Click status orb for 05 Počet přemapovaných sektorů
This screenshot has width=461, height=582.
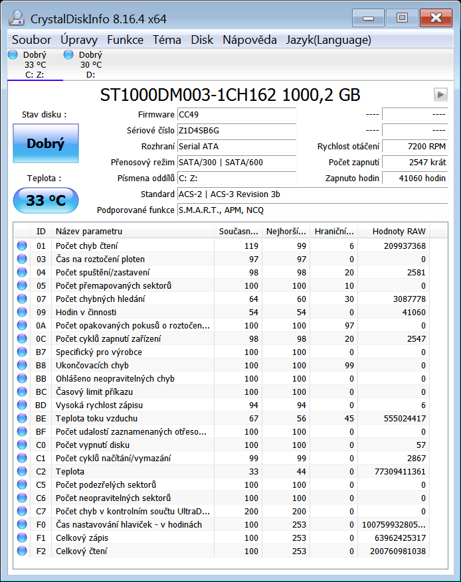[x=22, y=285]
